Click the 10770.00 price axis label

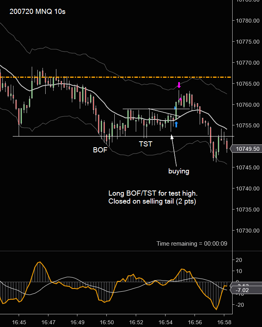247,63
